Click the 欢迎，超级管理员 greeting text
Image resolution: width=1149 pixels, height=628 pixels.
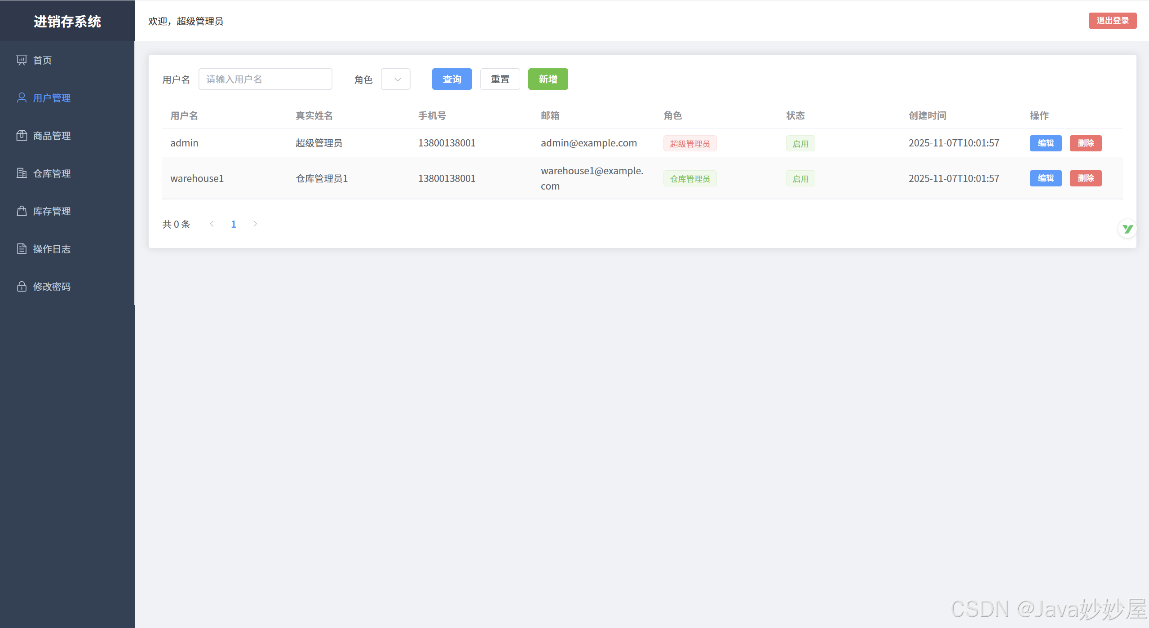point(186,21)
